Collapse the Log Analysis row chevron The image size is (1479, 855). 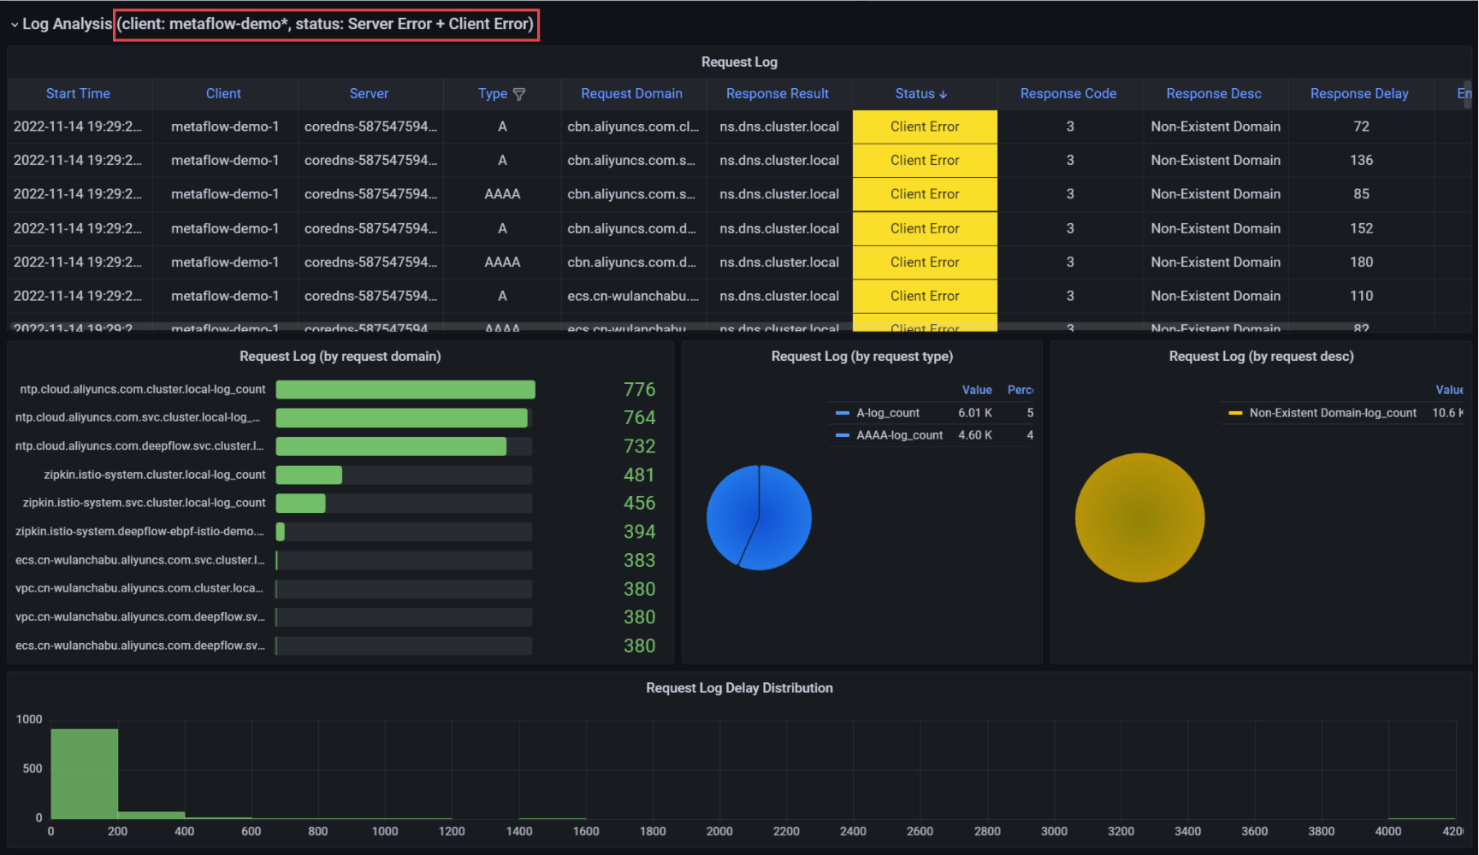pyautogui.click(x=15, y=25)
